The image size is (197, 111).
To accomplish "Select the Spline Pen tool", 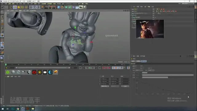I will click(x=62, y=7).
